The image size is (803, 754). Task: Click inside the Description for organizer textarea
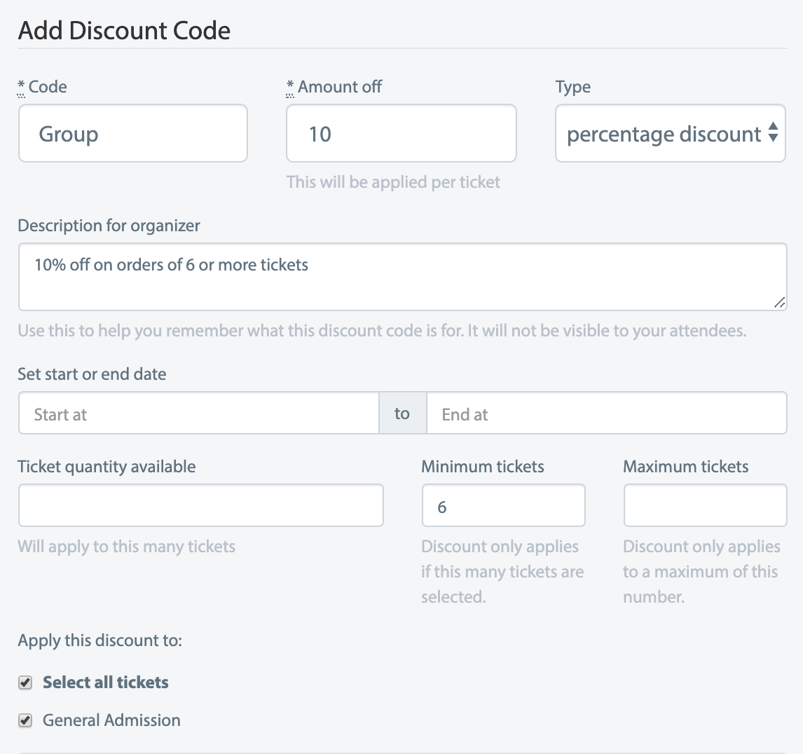pyautogui.click(x=402, y=277)
